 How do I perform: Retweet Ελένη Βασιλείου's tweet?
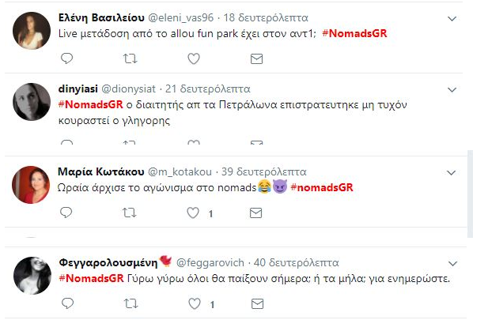point(131,58)
